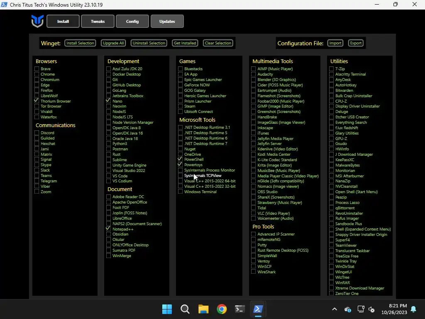
Task: Uncheck Thorium Browser checkbox
Action: [x=37, y=101]
